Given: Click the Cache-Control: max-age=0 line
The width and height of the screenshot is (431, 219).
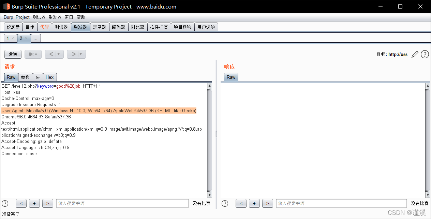Looking at the screenshot, I should pyautogui.click(x=28, y=99).
